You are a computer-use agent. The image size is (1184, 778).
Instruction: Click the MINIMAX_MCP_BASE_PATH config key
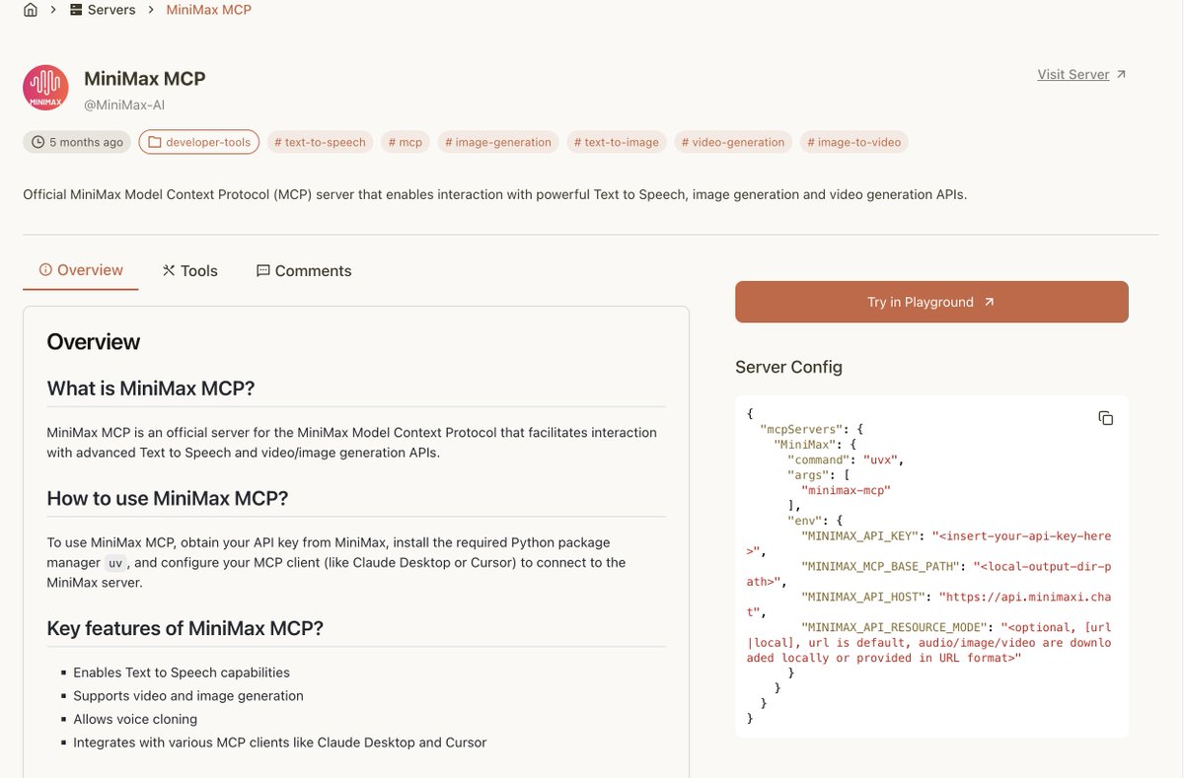point(882,567)
